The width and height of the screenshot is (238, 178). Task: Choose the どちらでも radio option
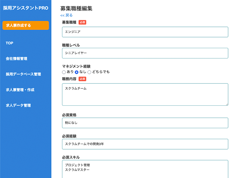(89, 72)
